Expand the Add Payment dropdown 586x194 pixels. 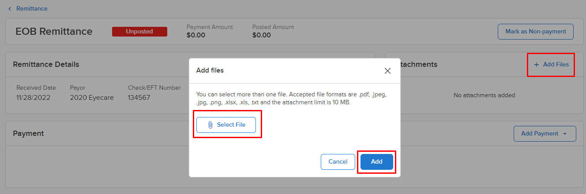[x=545, y=133]
